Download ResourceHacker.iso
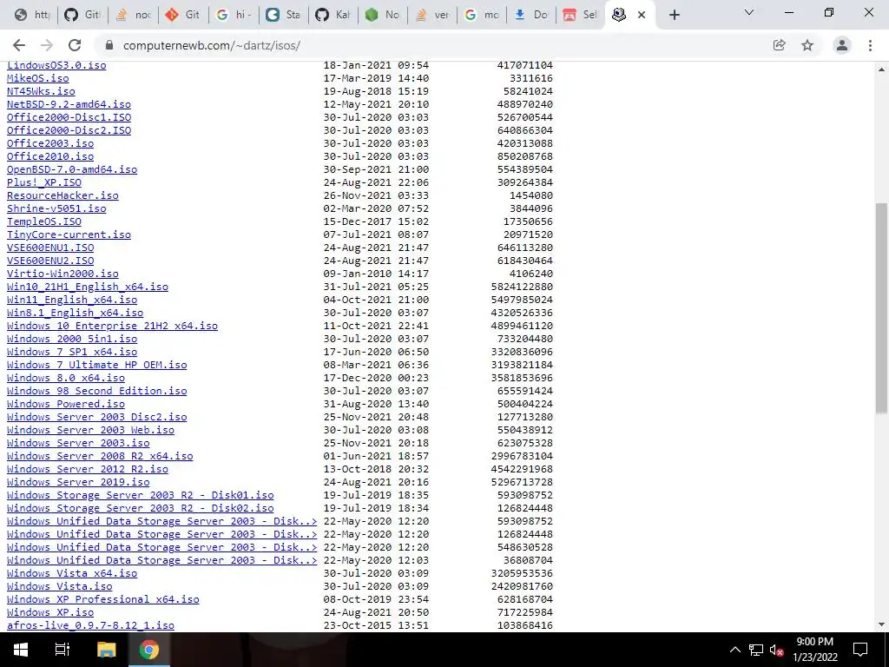Image resolution: width=889 pixels, height=667 pixels. pyautogui.click(x=63, y=195)
